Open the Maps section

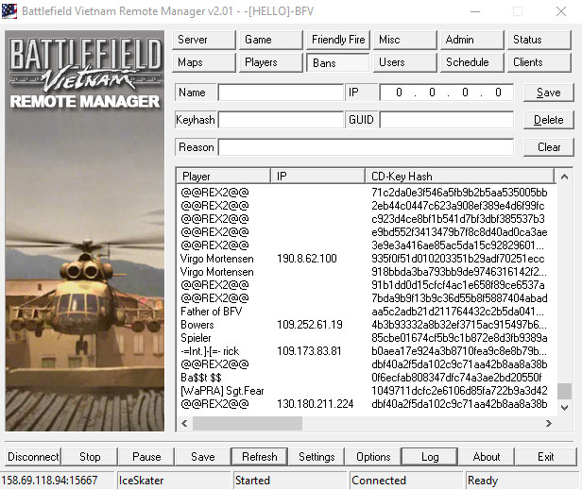(x=205, y=62)
